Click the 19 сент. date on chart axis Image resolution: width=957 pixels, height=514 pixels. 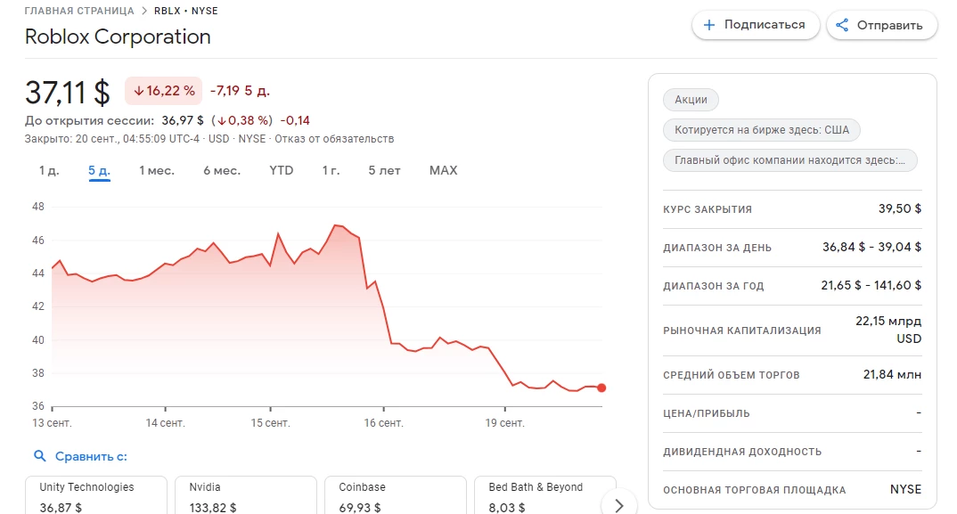pyautogui.click(x=504, y=423)
